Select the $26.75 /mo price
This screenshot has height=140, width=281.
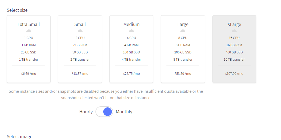pyautogui.click(x=131, y=73)
